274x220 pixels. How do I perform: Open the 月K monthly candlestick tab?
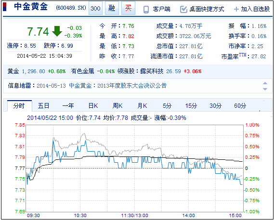point(142,106)
